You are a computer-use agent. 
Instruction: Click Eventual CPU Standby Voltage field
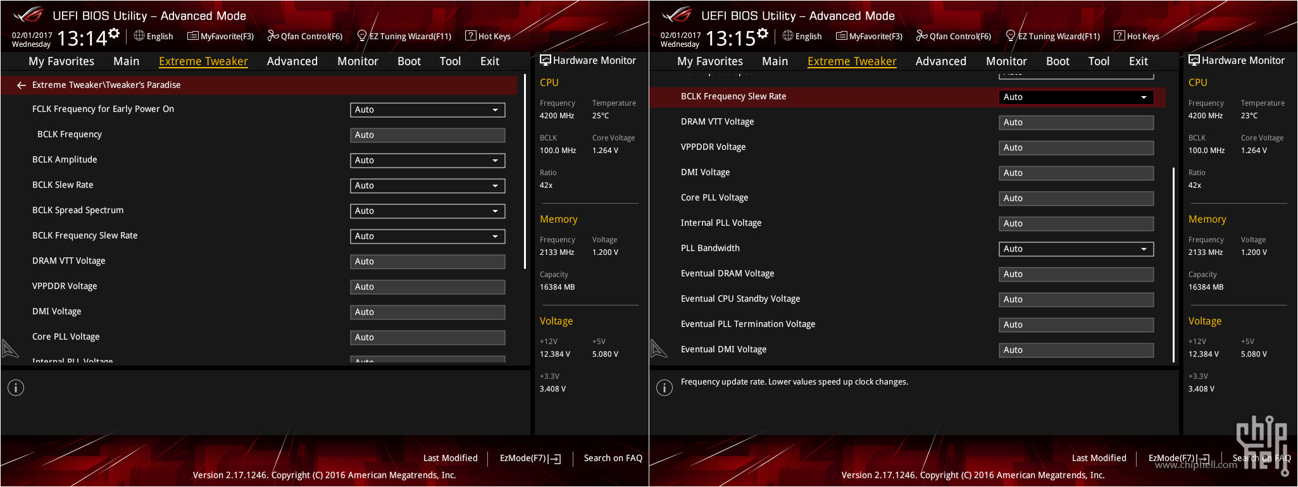point(1076,299)
